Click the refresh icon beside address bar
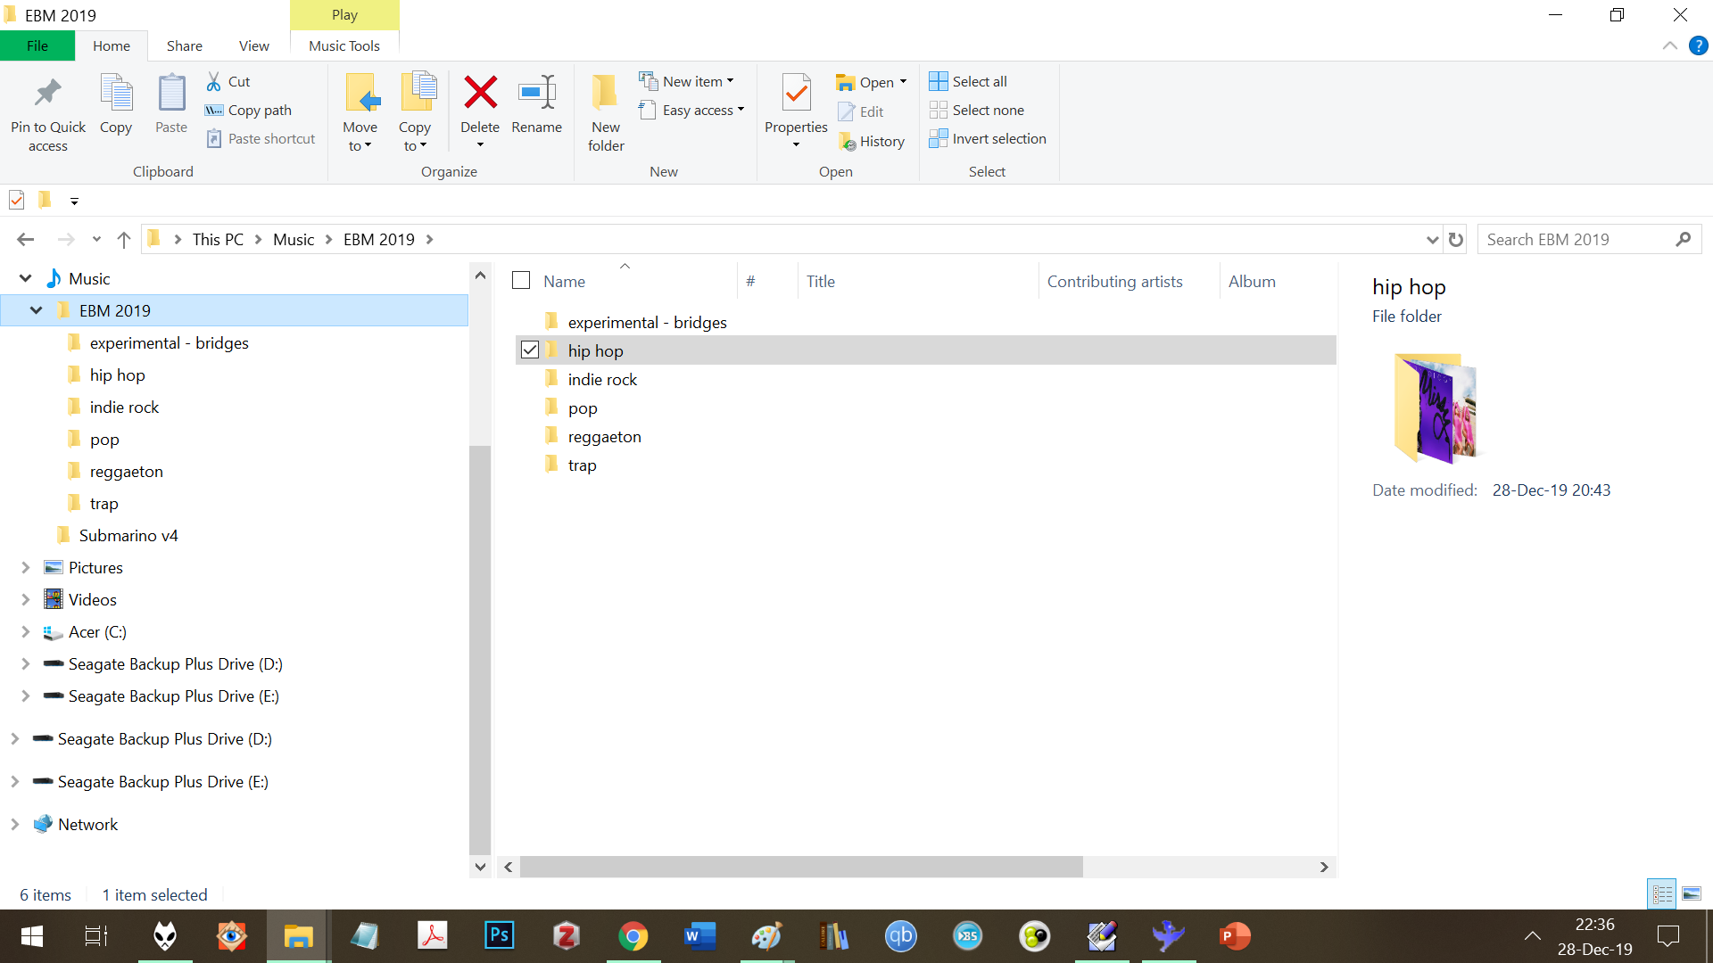 pyautogui.click(x=1456, y=240)
